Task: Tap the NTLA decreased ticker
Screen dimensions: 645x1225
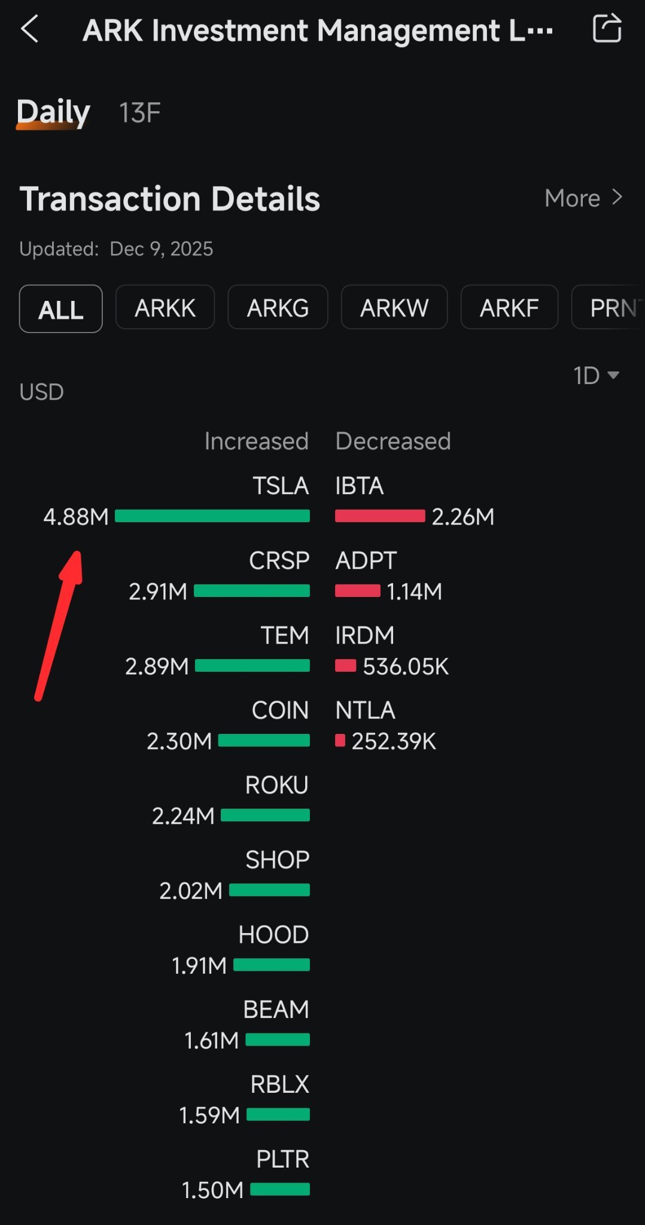Action: (x=365, y=710)
